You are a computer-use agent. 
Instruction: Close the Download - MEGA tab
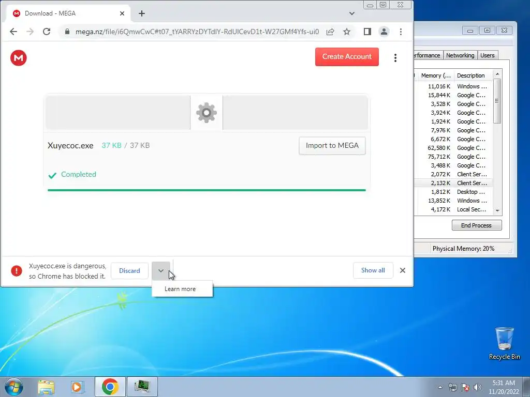[x=122, y=13]
